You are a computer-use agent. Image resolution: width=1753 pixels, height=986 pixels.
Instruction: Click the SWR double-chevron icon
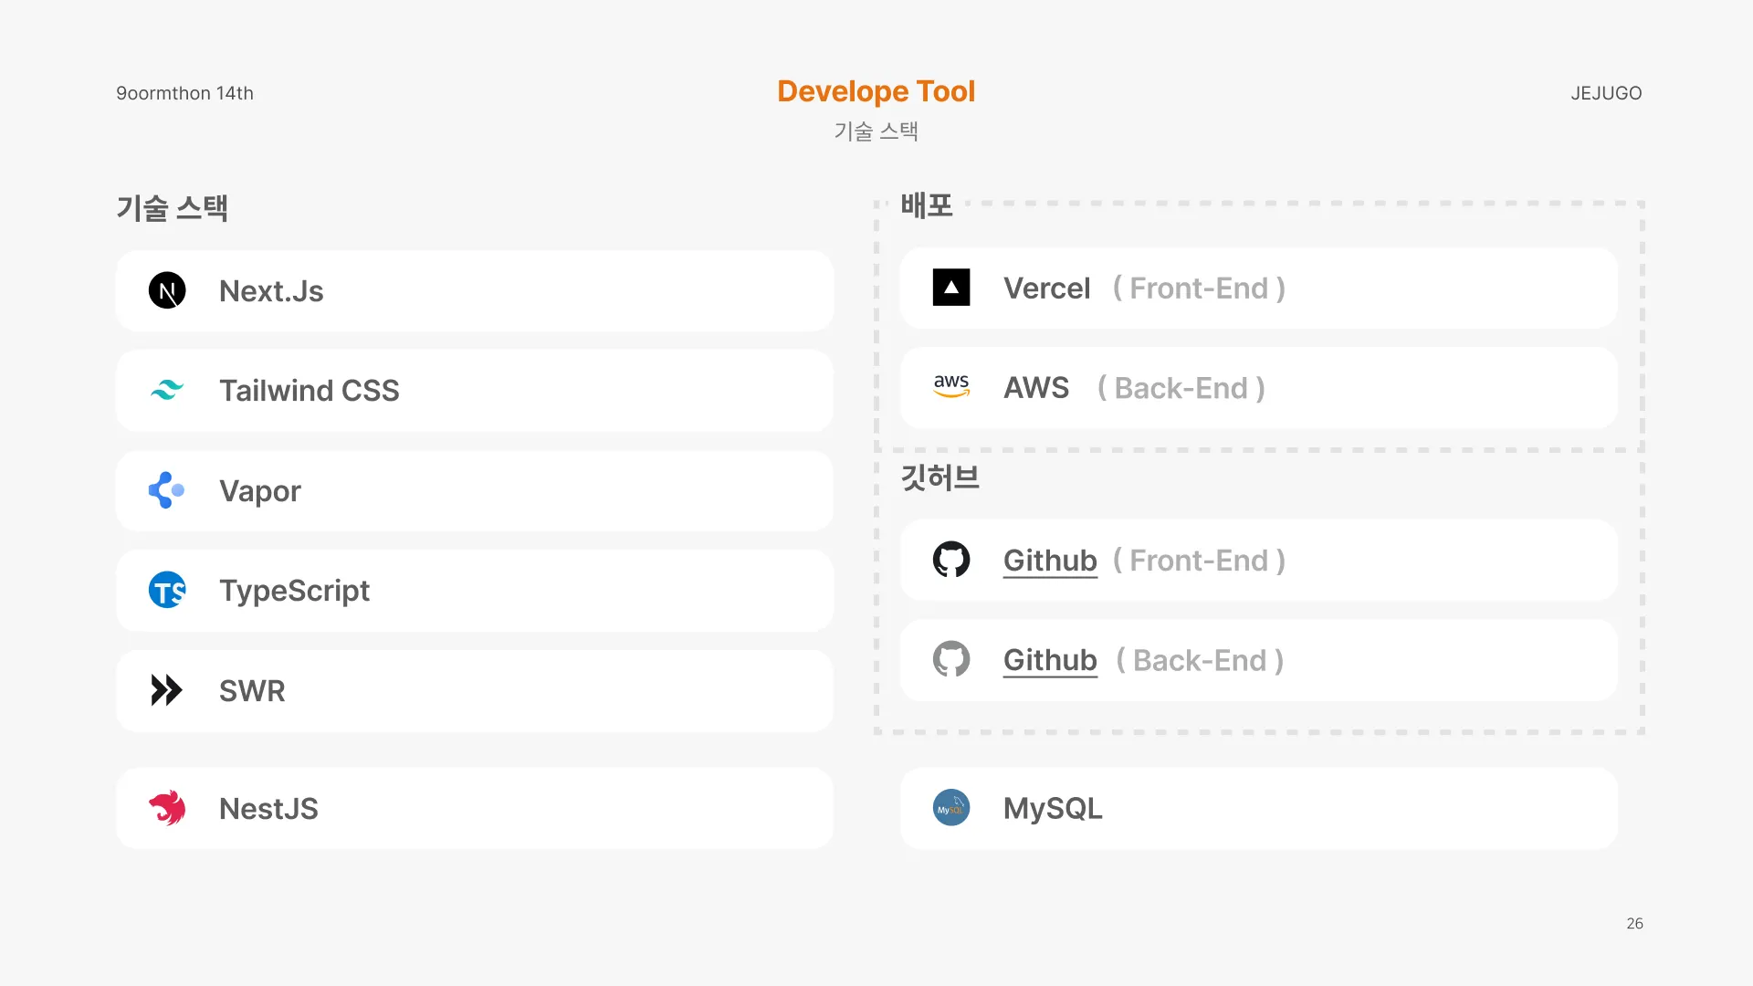[x=167, y=690]
